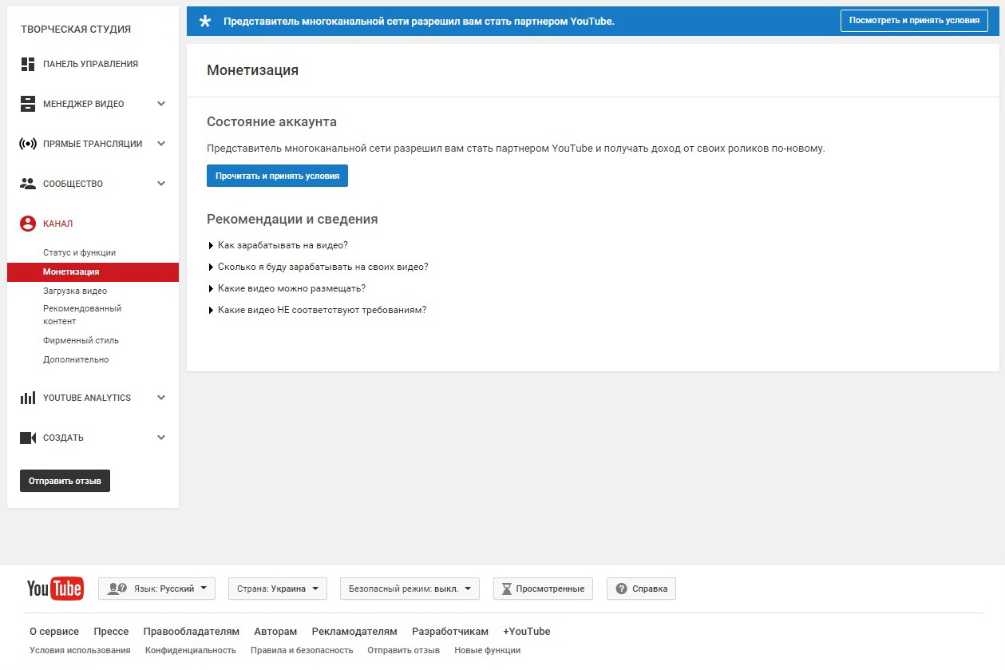The image size is (1005, 670).
Task: Select the highlighted Монетизация submenu item
Action: coord(93,272)
